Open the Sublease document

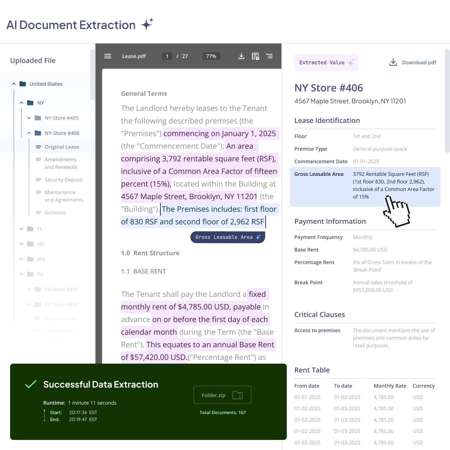point(55,212)
